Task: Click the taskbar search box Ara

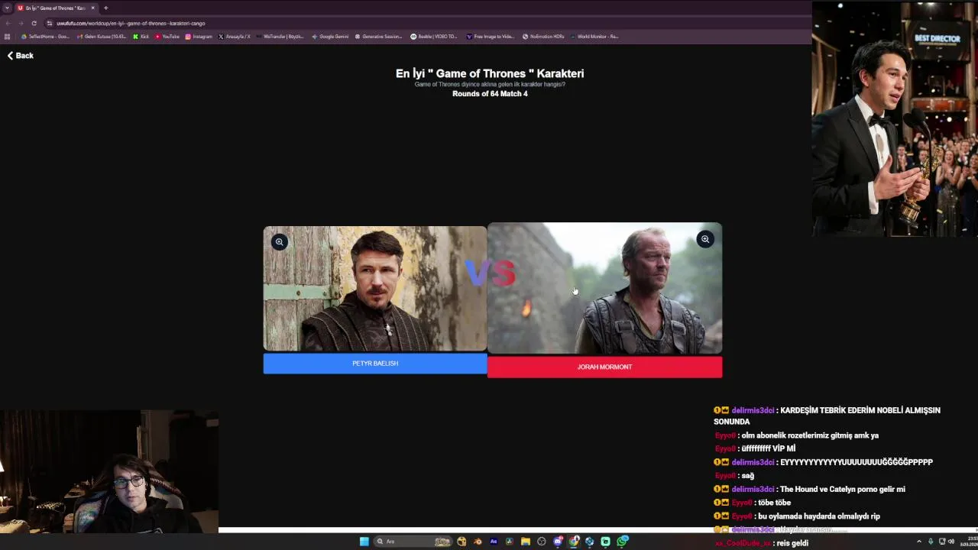Action: coord(412,542)
